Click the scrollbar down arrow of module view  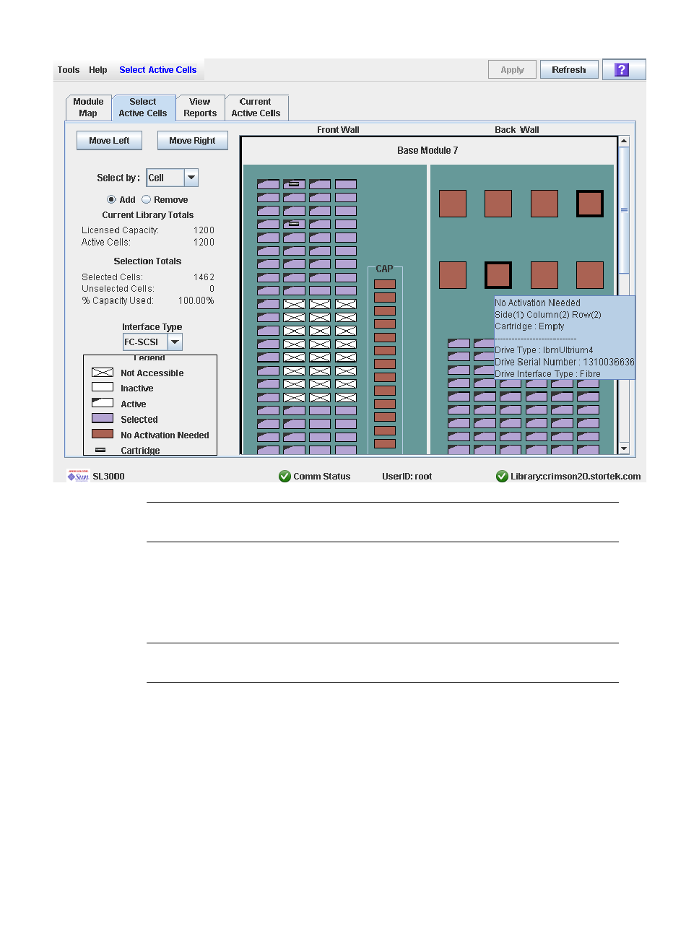click(624, 448)
